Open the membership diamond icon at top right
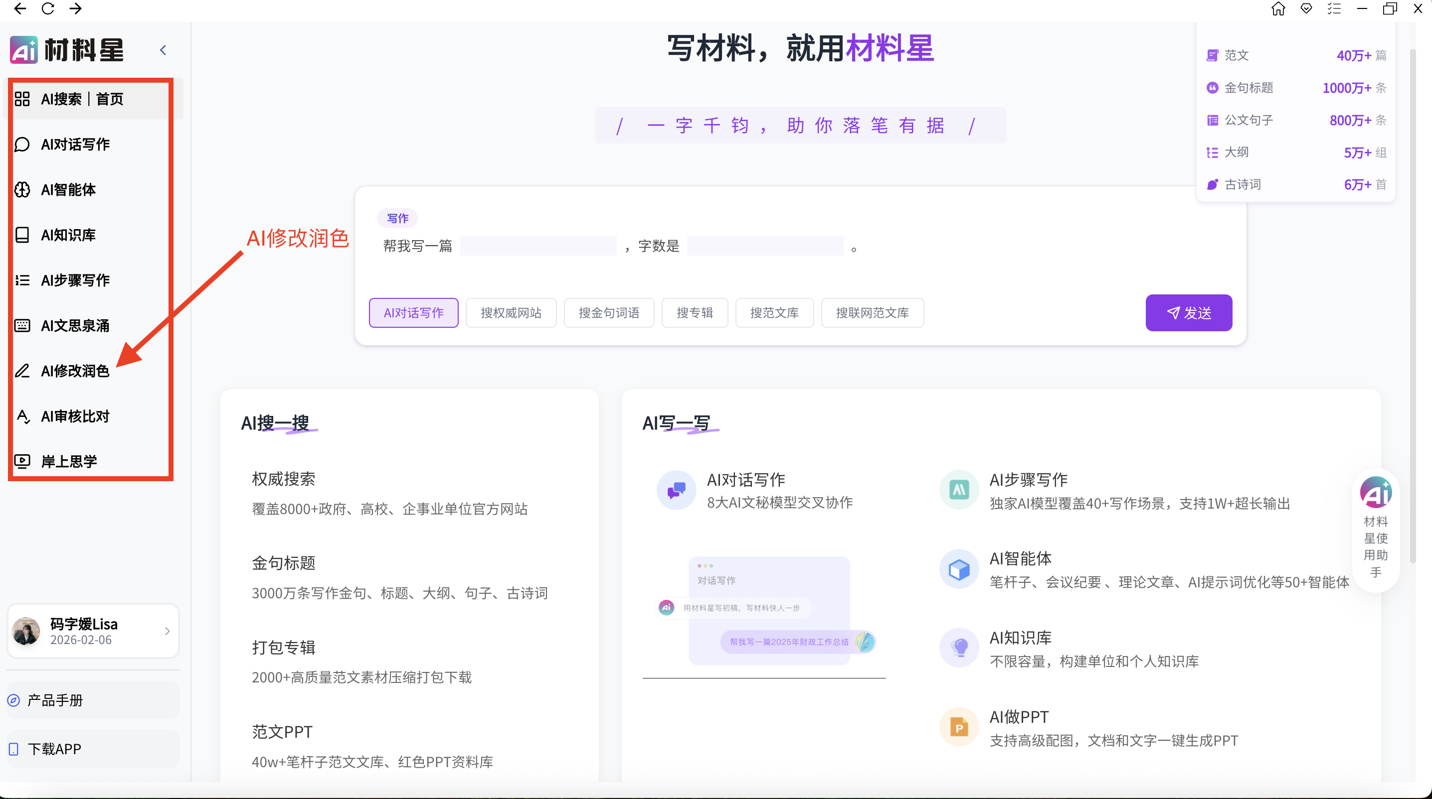 coord(1307,8)
